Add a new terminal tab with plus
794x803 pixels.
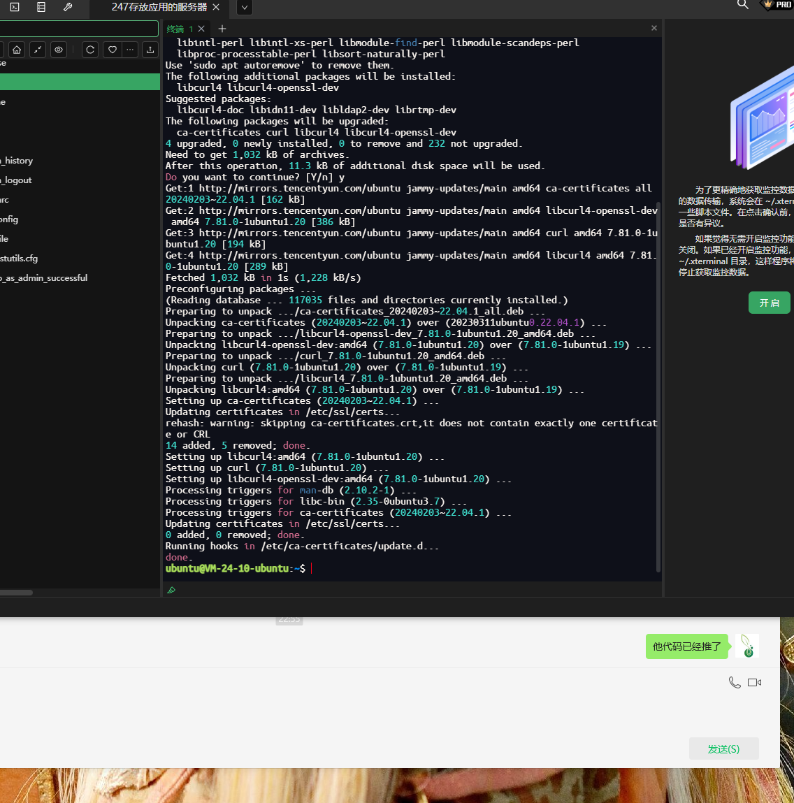pos(222,29)
